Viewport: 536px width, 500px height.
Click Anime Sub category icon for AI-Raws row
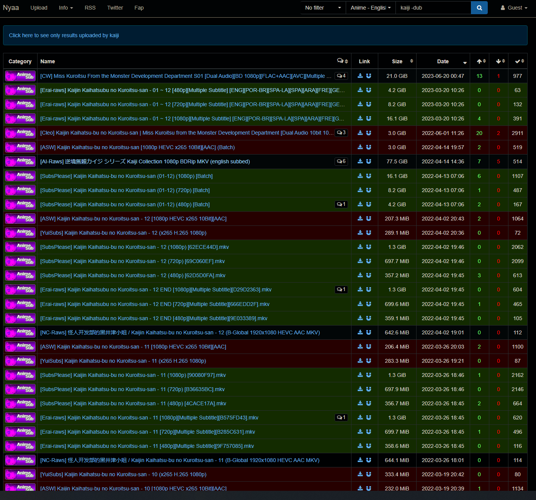(20, 161)
